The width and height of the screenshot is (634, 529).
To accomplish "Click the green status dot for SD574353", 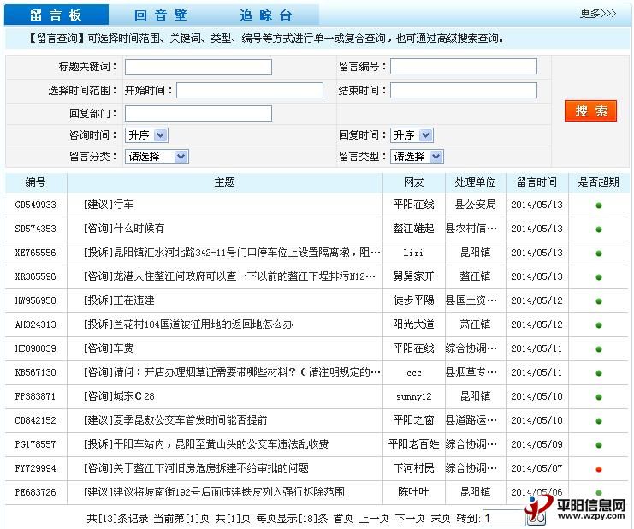I will coord(599,229).
